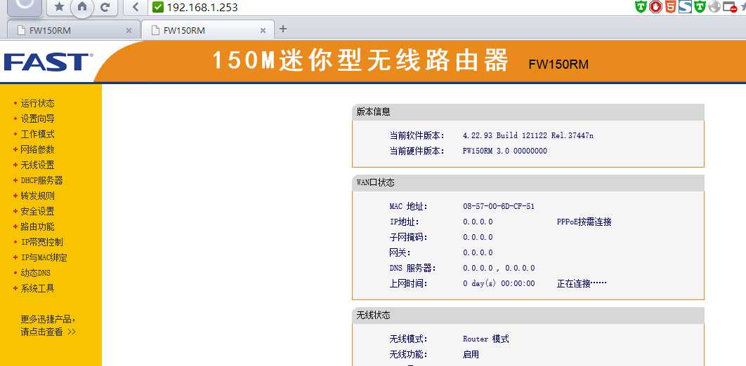Image resolution: width=746 pixels, height=366 pixels.
Task: Click the 当前软件版本 label
Action: pos(417,136)
